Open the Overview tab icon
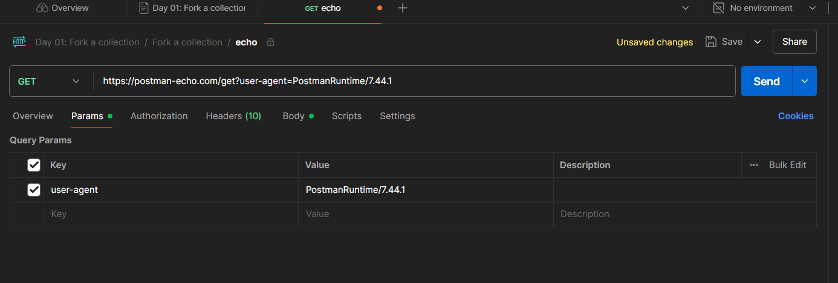The image size is (838, 283). coord(42,8)
